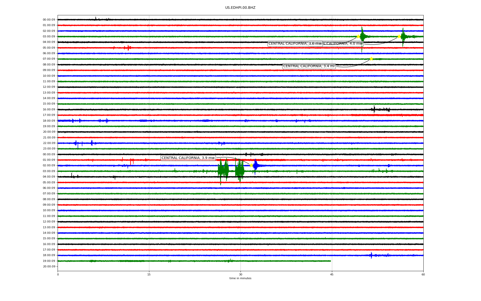Click the red spike cluster on the 05:00:09 trace
Viewport: 481px width, 301px height.
[128, 48]
